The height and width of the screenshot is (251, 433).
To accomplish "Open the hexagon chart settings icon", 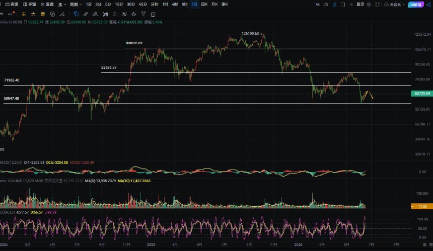I will [x=369, y=5].
